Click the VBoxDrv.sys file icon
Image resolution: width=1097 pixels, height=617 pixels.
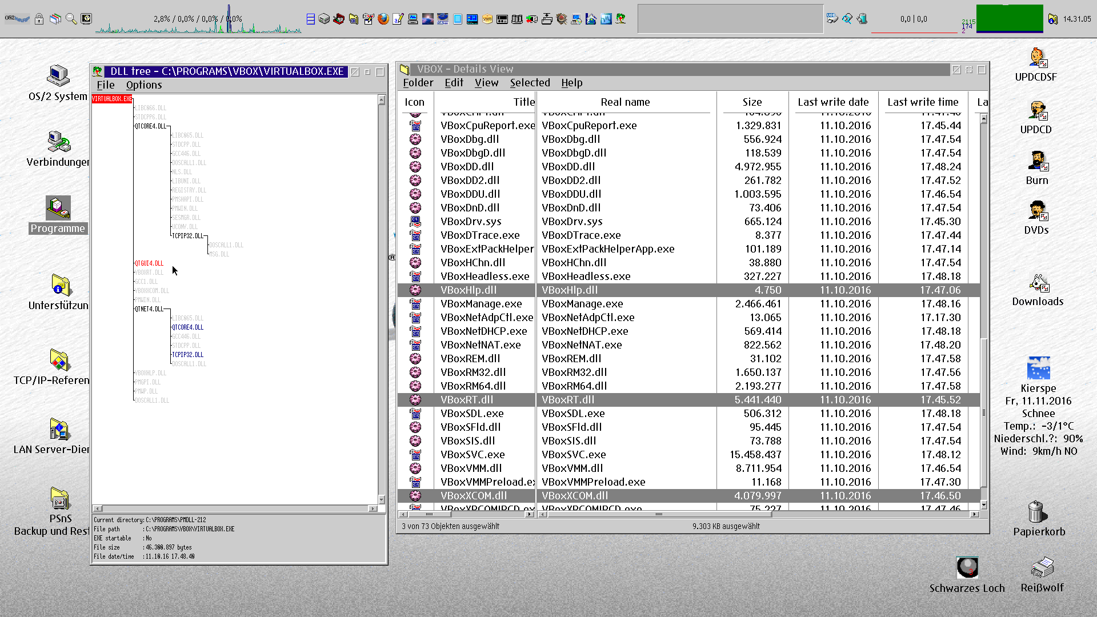click(415, 221)
